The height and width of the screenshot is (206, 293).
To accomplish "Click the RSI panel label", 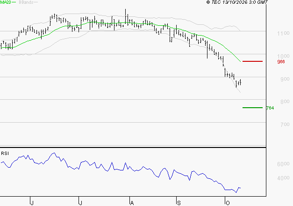I will click(x=5, y=154).
